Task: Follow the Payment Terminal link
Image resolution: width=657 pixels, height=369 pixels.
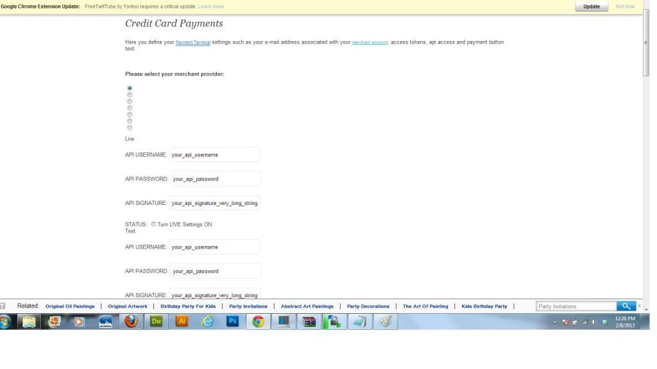Action: (192, 42)
